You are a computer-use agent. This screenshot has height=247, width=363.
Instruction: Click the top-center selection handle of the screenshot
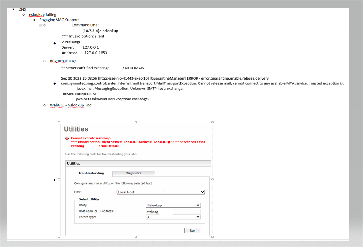click(x=136, y=122)
